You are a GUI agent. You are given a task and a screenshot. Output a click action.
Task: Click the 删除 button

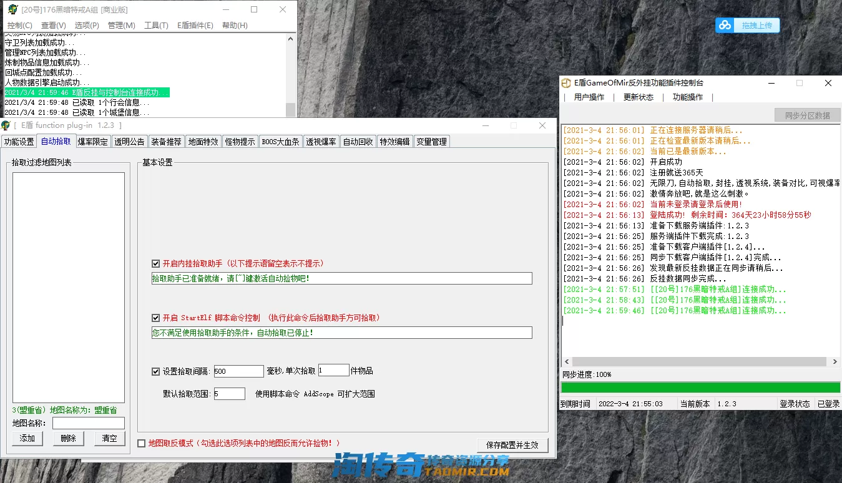click(x=68, y=438)
